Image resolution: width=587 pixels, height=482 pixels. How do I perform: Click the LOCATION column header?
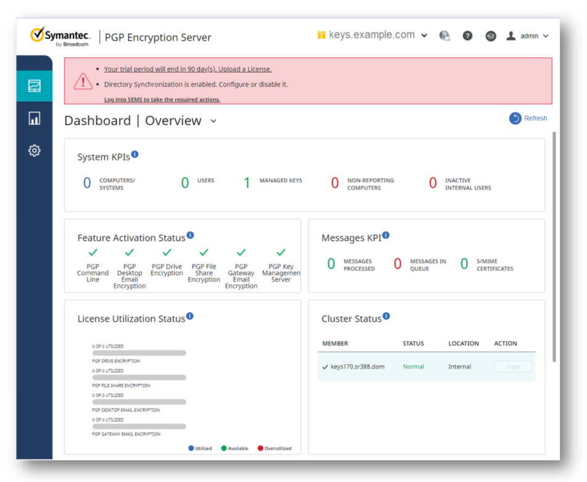coord(464,344)
